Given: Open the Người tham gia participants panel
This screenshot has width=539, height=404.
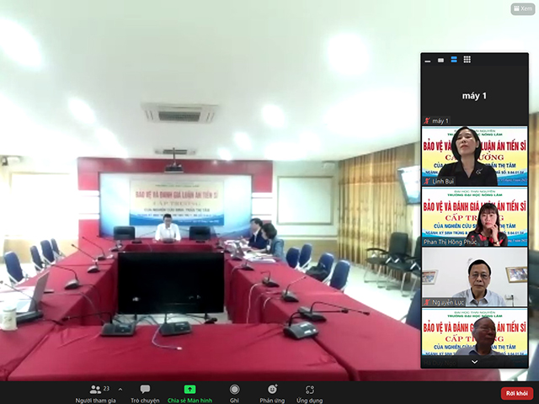Looking at the screenshot, I should pyautogui.click(x=95, y=393).
